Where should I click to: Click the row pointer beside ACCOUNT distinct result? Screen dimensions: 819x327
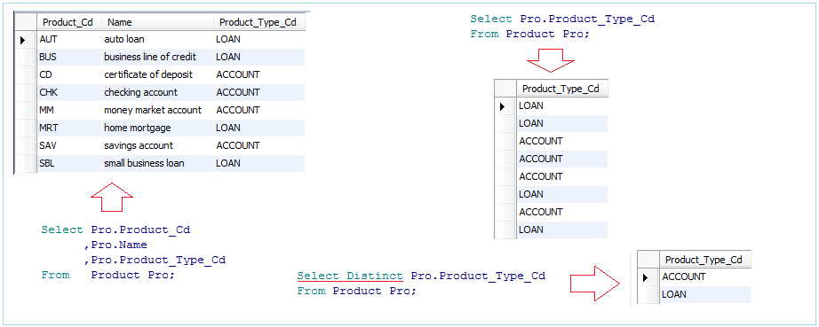(646, 277)
